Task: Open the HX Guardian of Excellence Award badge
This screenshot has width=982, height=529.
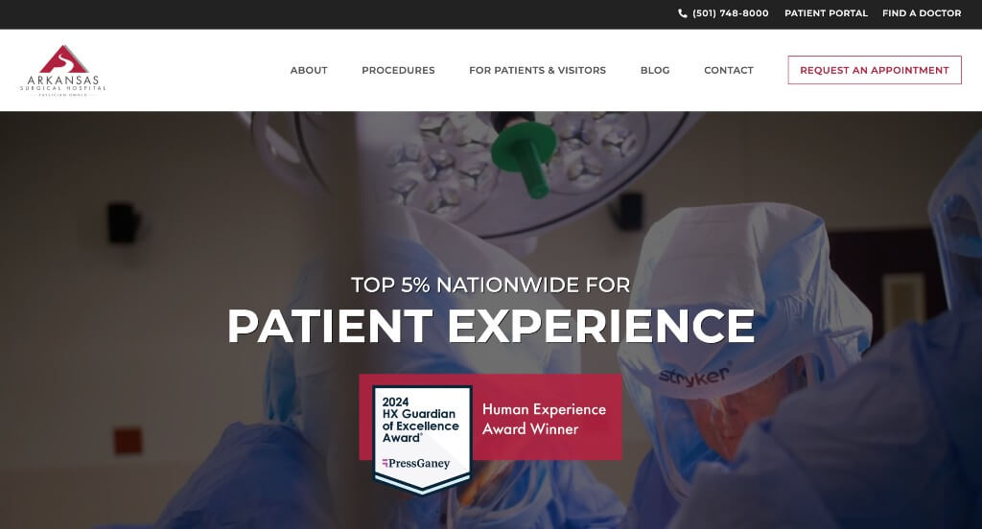Action: pos(422,440)
